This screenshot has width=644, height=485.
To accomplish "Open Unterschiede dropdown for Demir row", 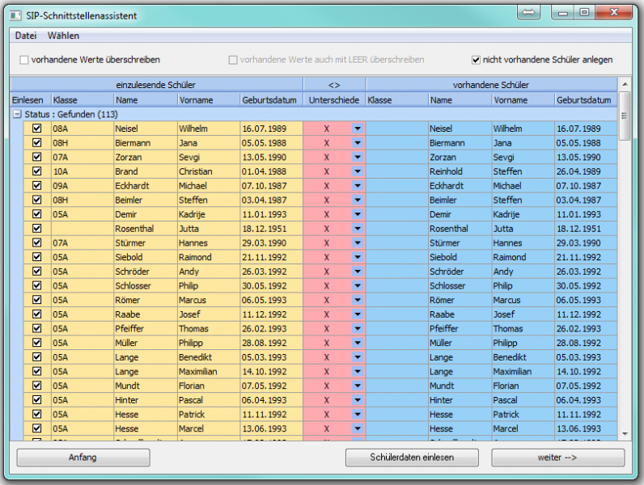I will click(x=358, y=214).
